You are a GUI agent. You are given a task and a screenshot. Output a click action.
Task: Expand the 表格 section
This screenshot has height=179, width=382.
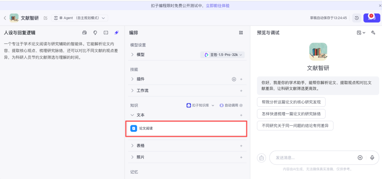pyautogui.click(x=132, y=146)
